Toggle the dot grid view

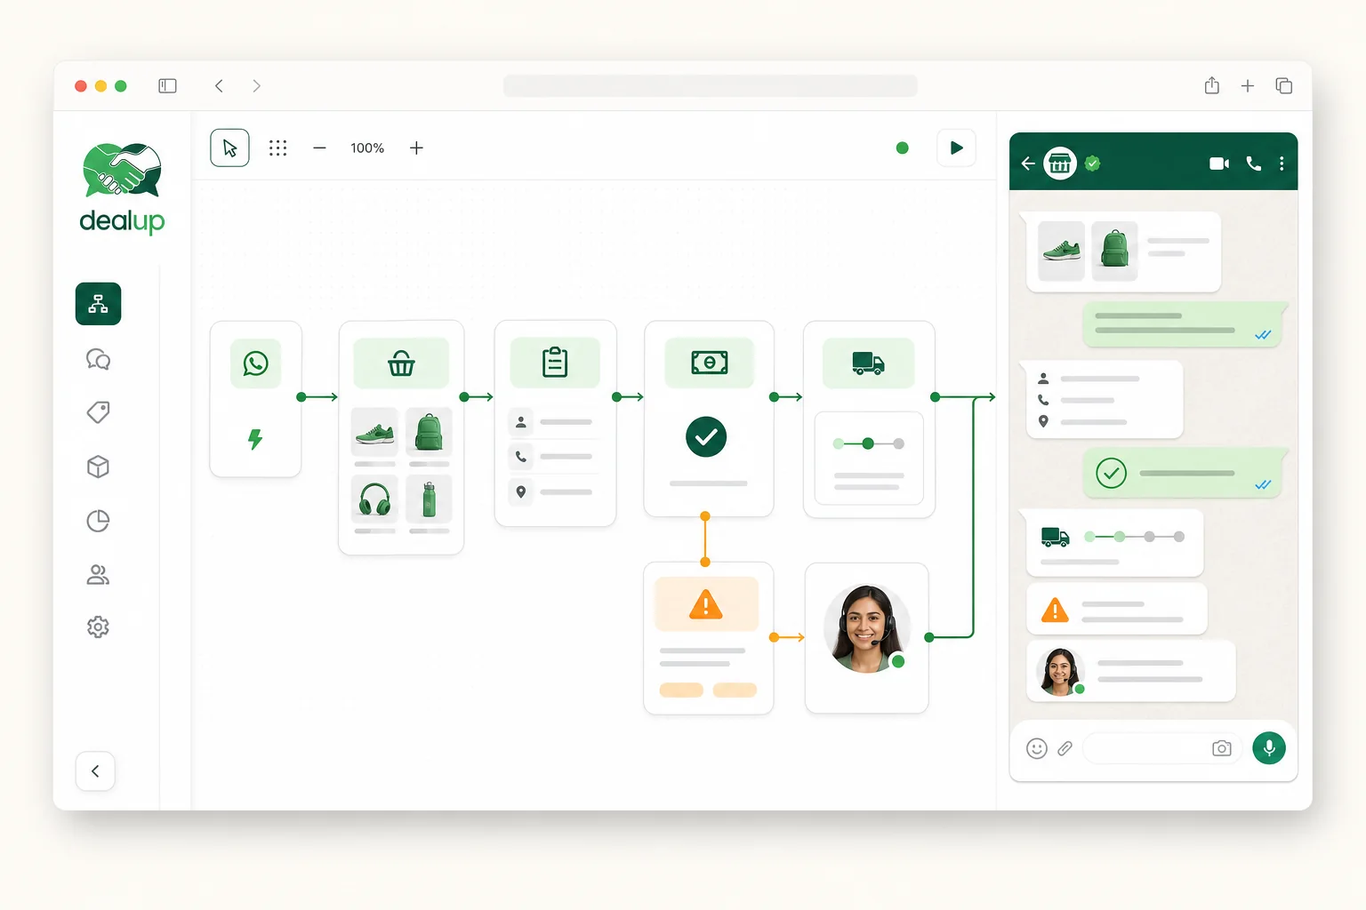pyautogui.click(x=277, y=148)
